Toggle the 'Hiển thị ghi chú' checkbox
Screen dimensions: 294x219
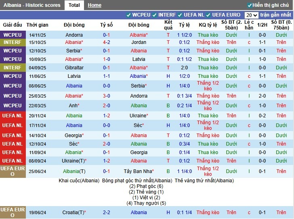[x=250, y=5]
